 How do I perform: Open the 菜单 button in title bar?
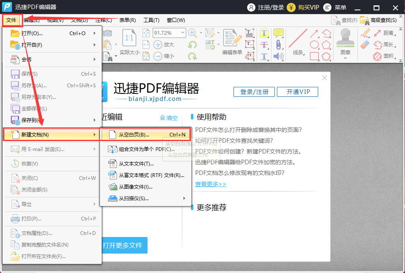click(335, 7)
